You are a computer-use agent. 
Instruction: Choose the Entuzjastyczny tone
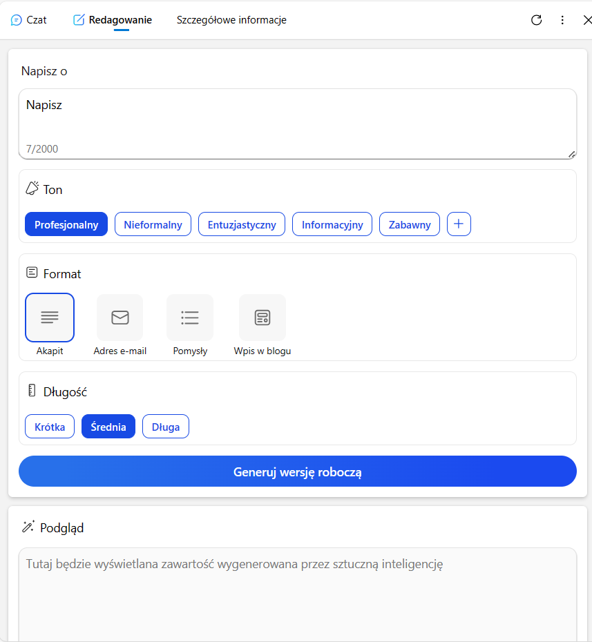pyautogui.click(x=242, y=224)
